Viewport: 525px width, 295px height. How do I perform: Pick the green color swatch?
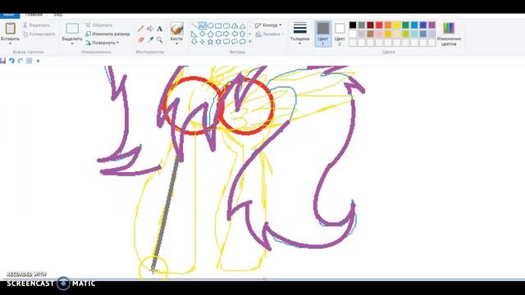pyautogui.click(x=405, y=25)
